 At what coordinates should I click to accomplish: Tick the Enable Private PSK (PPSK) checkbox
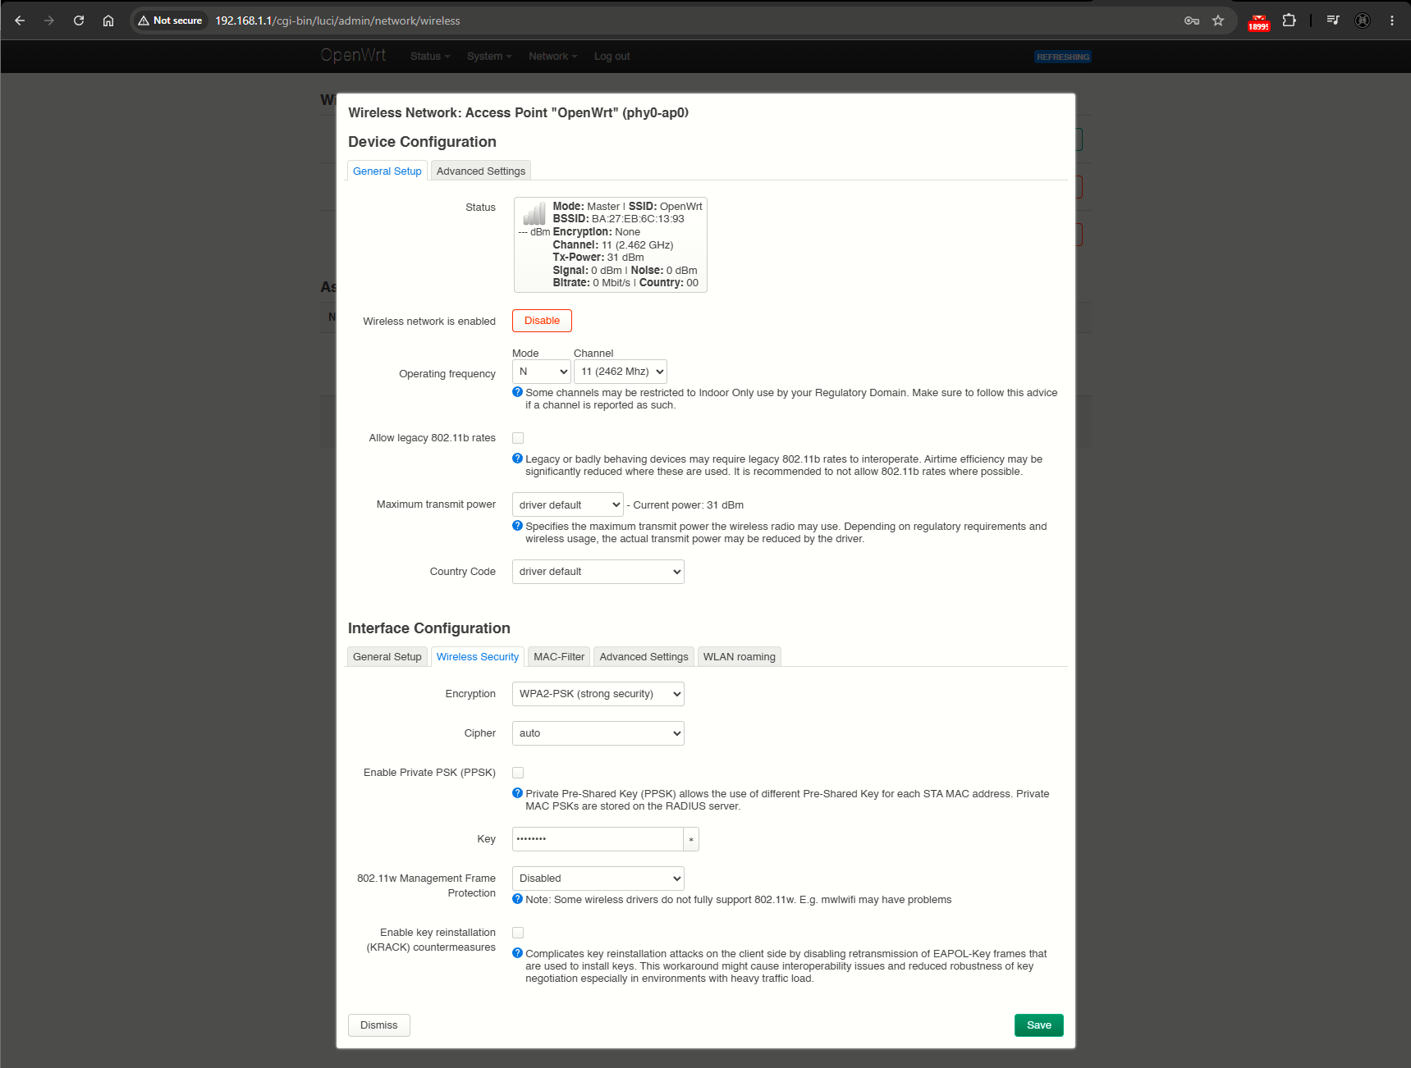tap(518, 773)
